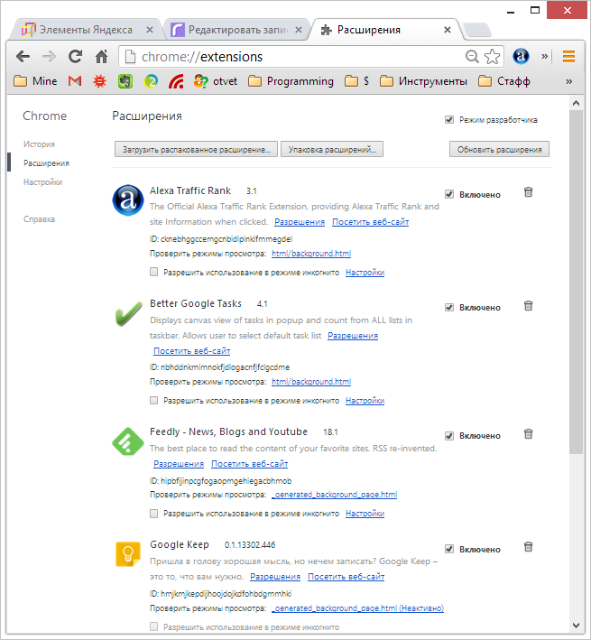Open the Chrome hamburger menu
The width and height of the screenshot is (591, 640).
pyautogui.click(x=568, y=56)
